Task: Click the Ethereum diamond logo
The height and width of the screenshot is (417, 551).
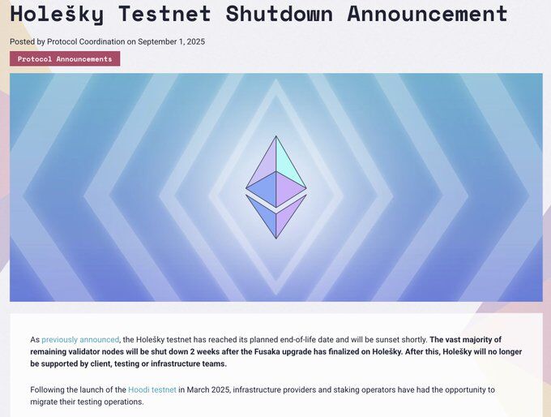Action: pyautogui.click(x=275, y=187)
